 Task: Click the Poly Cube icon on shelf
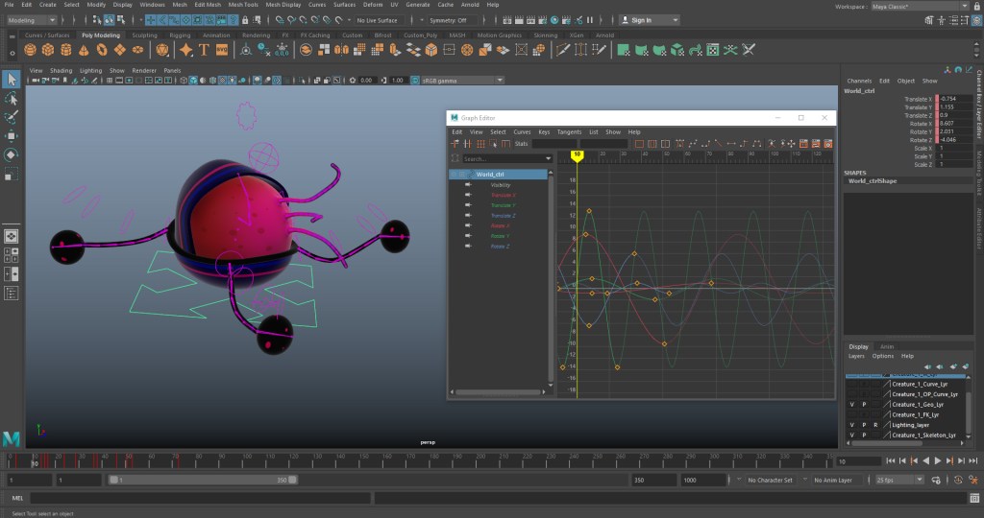(48, 49)
